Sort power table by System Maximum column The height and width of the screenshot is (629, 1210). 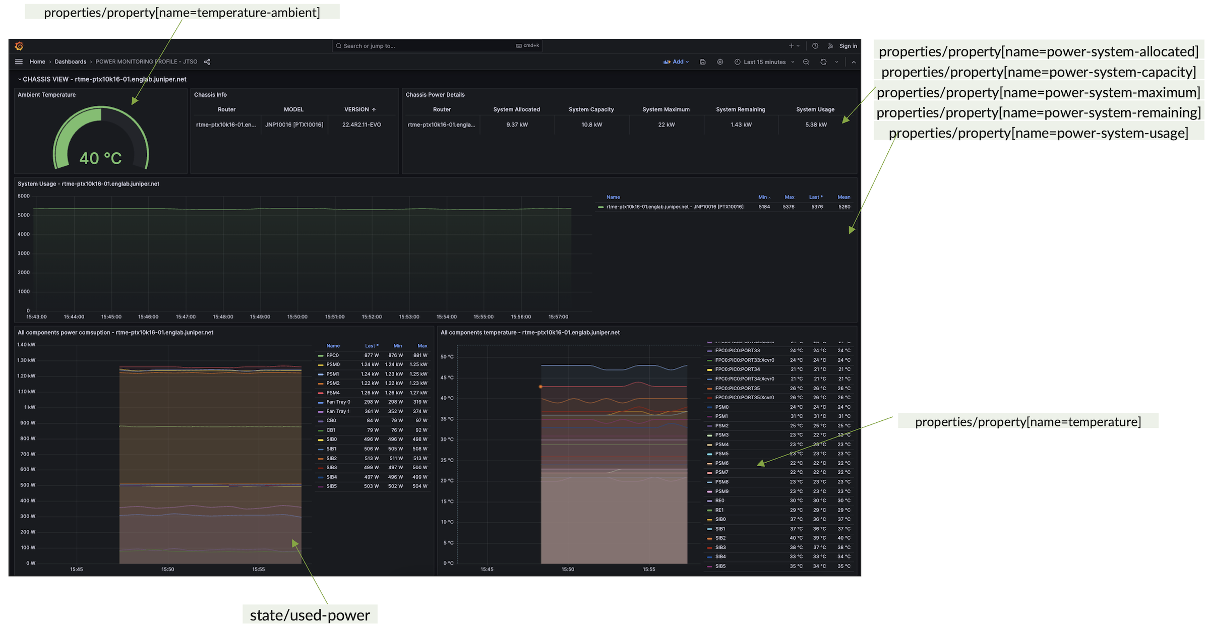[665, 110]
